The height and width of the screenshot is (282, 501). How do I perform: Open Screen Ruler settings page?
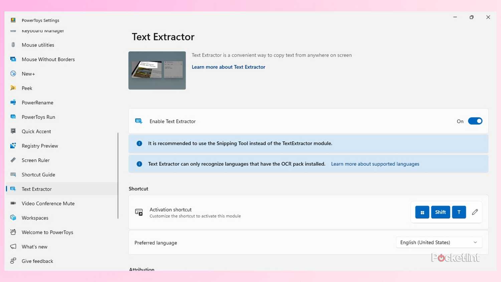point(62,160)
